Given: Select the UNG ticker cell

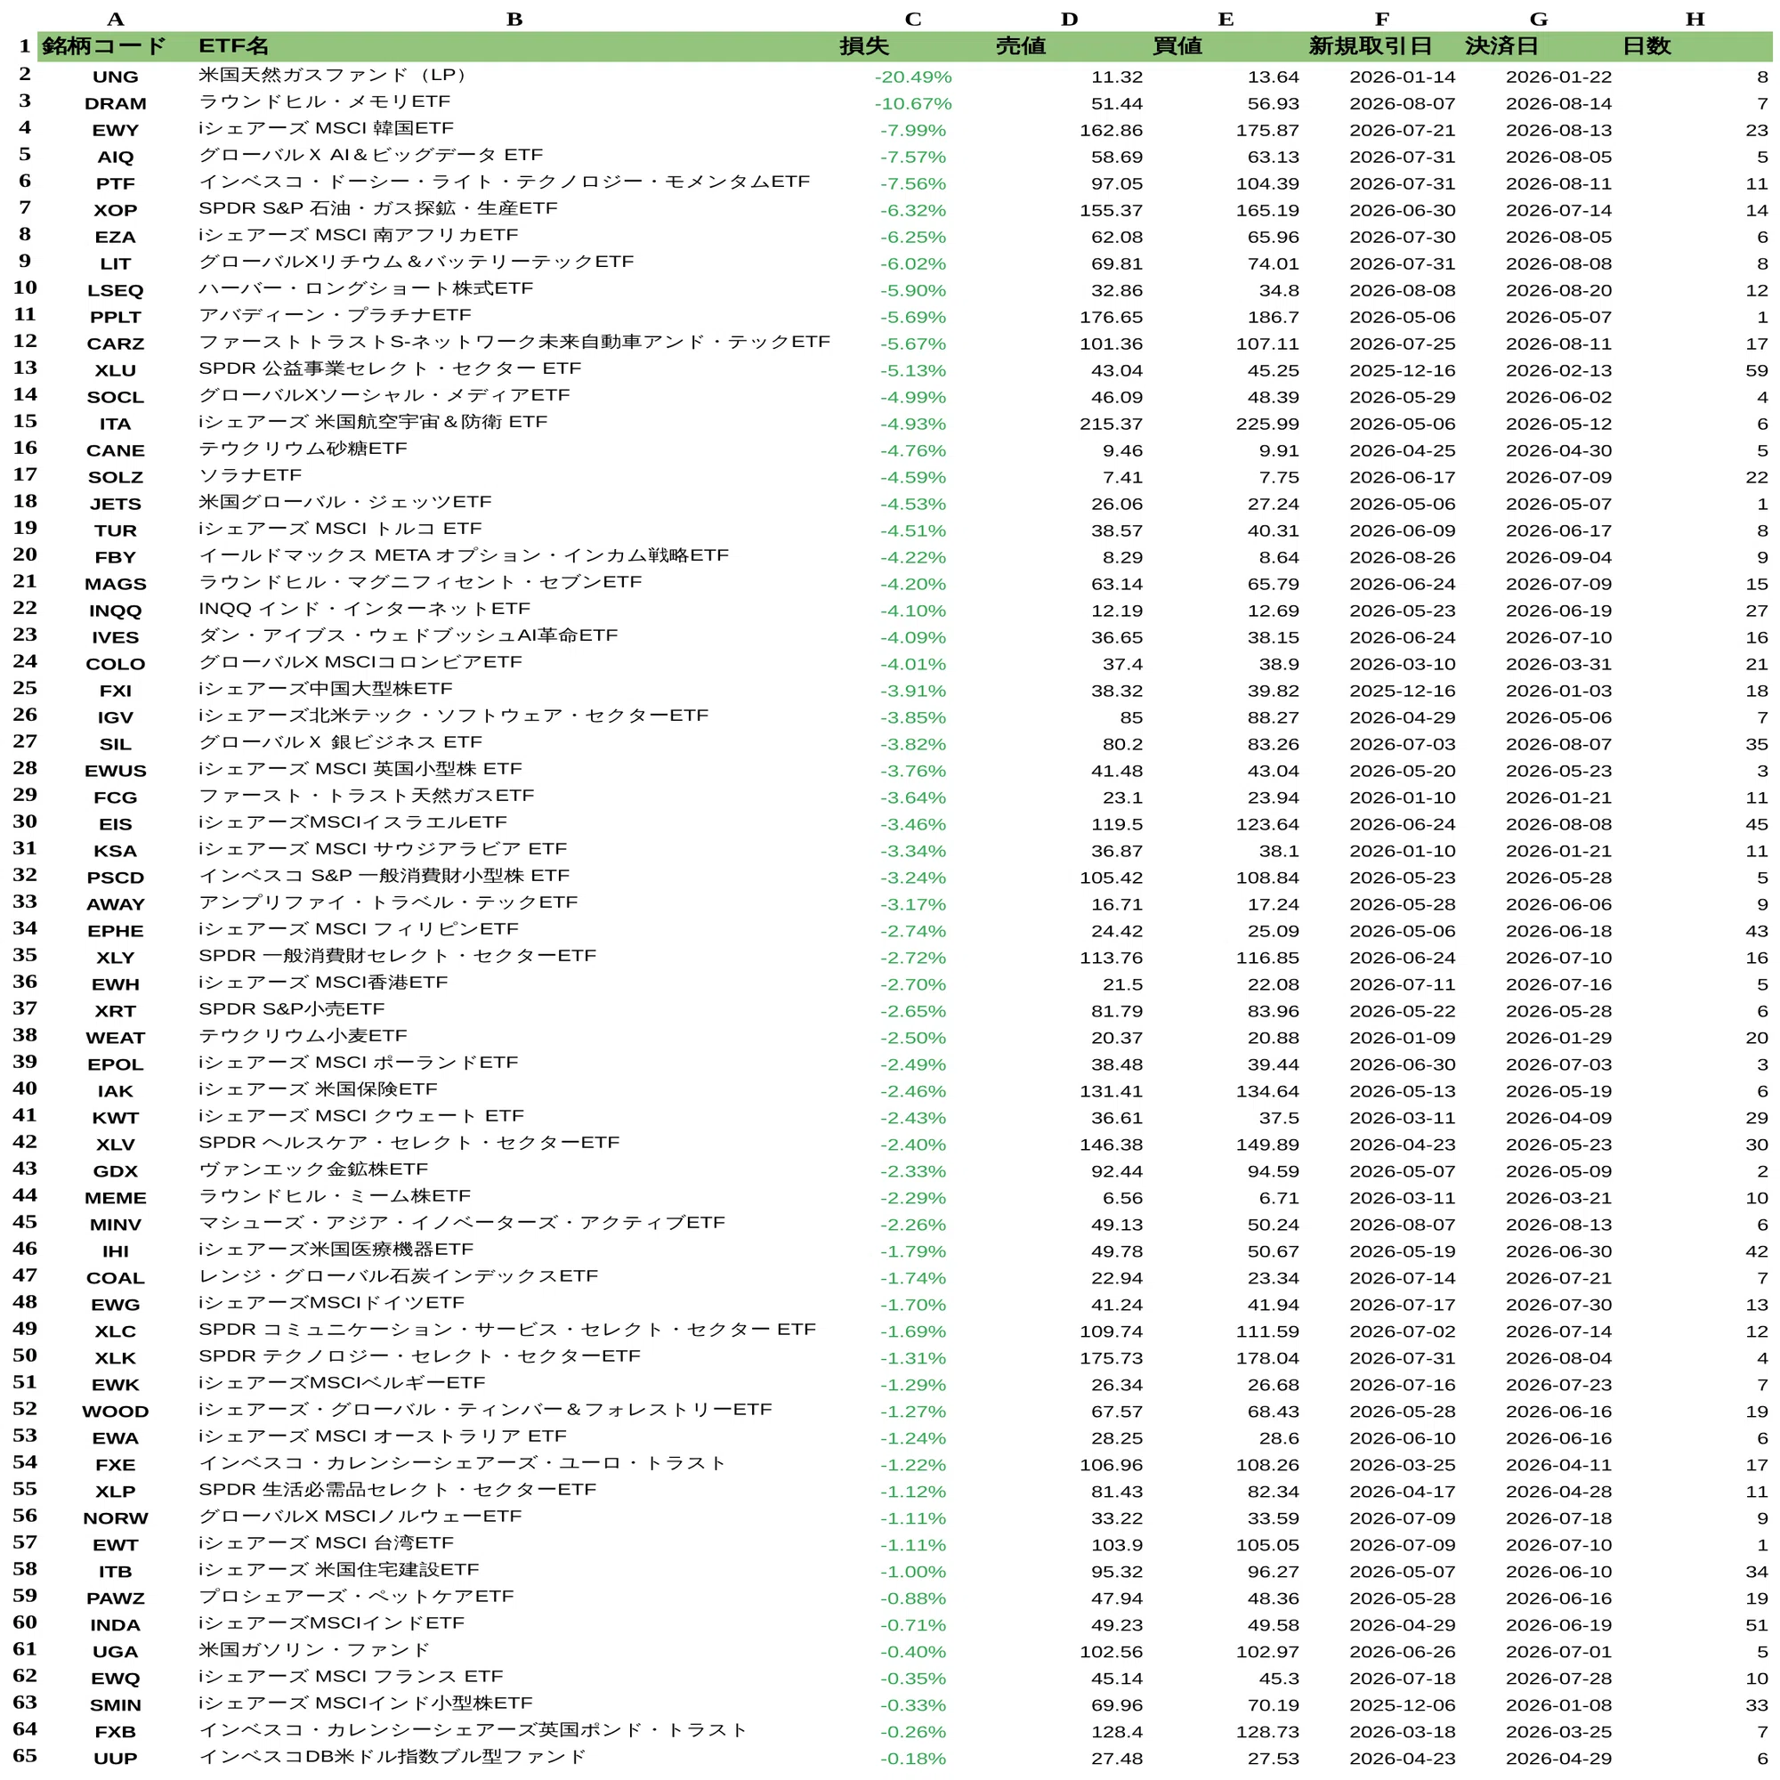Looking at the screenshot, I should (115, 77).
